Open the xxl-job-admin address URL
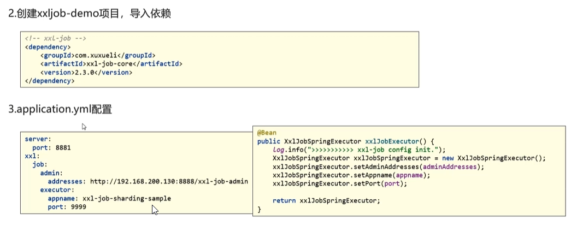The image size is (571, 238). (x=169, y=181)
